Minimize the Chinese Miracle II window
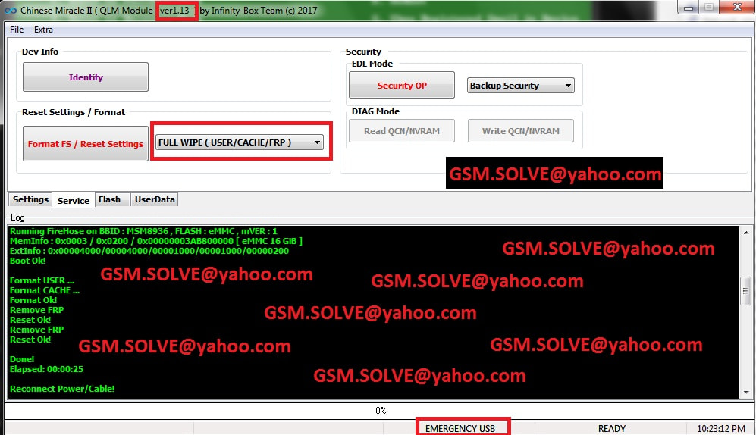This screenshot has height=435, width=756. pyautogui.click(x=688, y=8)
